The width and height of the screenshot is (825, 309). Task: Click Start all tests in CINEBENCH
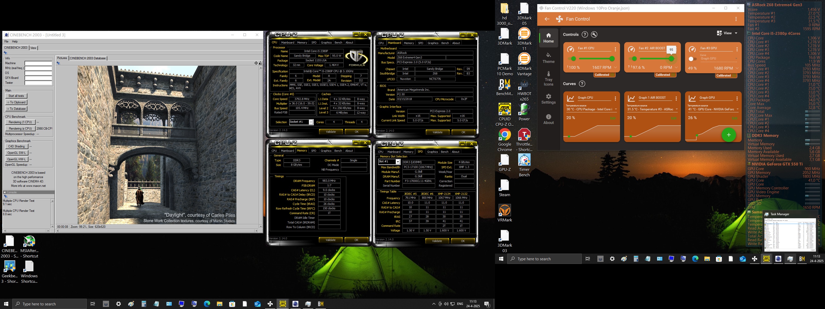(x=16, y=96)
